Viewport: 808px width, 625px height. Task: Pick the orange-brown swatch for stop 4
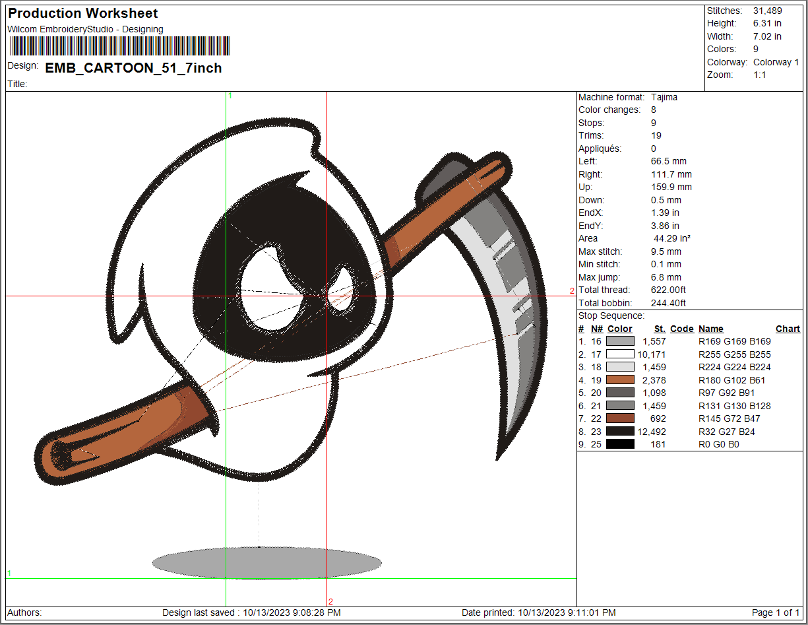[620, 380]
